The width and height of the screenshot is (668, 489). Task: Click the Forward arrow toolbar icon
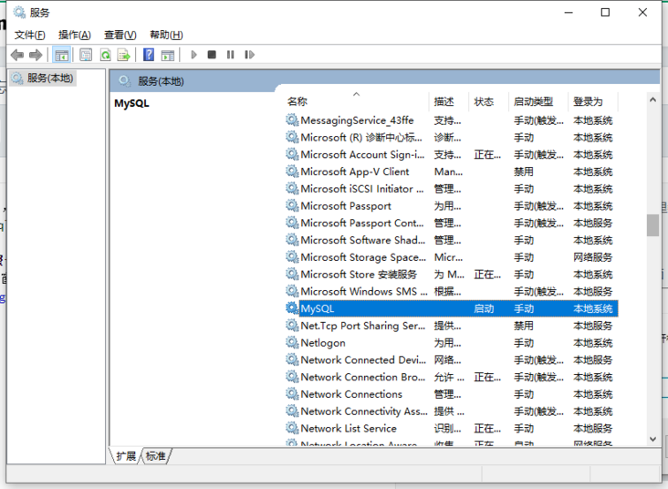36,55
